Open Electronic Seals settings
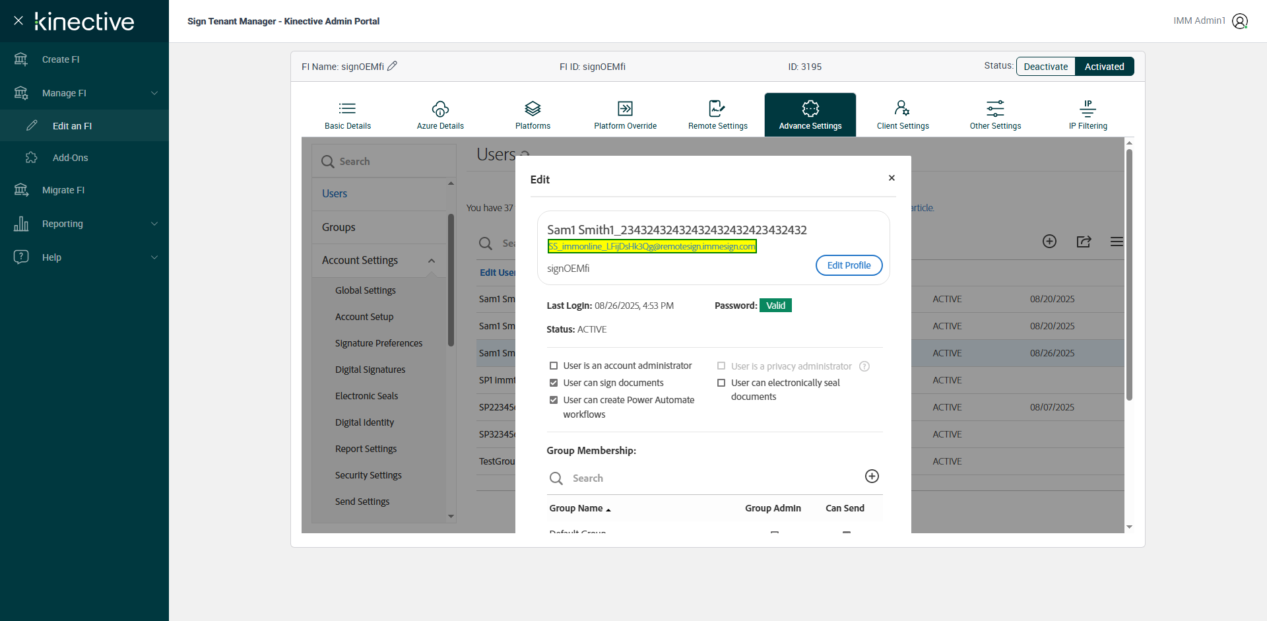 (x=366, y=396)
